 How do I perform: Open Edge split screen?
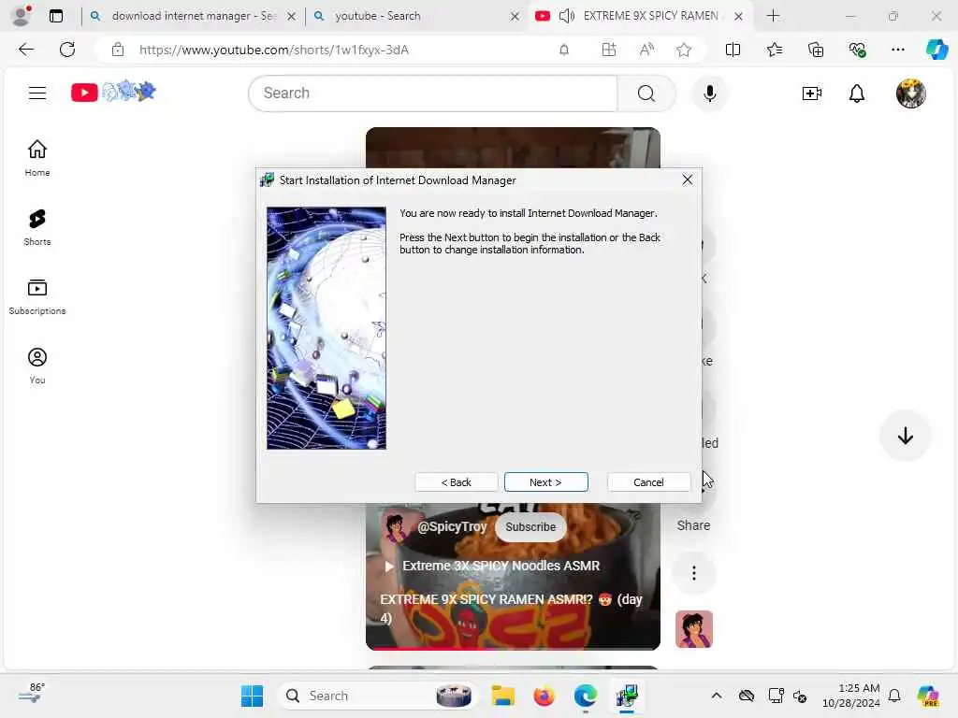pos(733,50)
